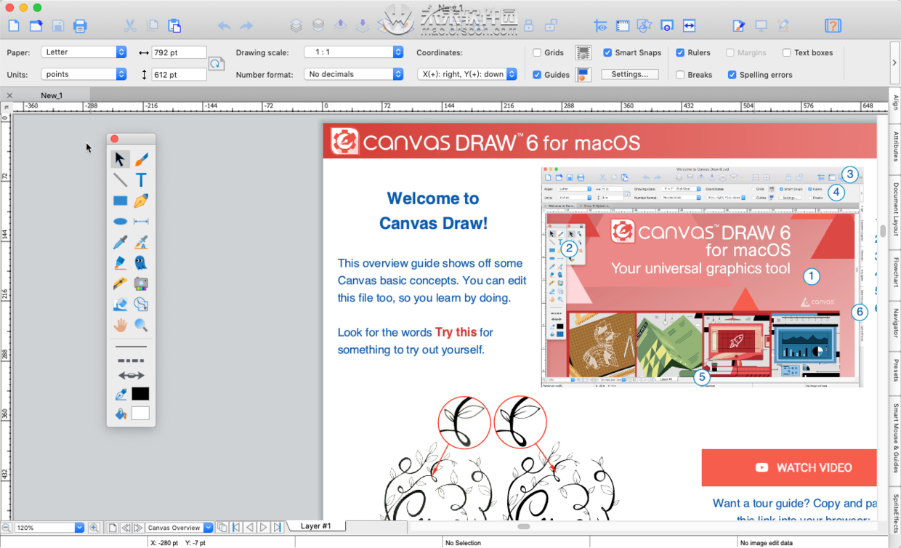Select the Camera tool in palette

(141, 284)
